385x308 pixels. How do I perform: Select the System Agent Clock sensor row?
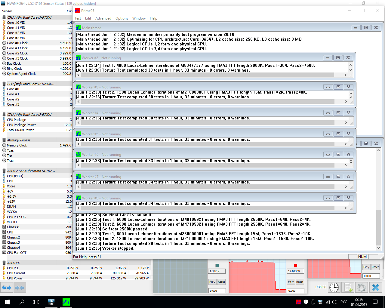(37, 74)
